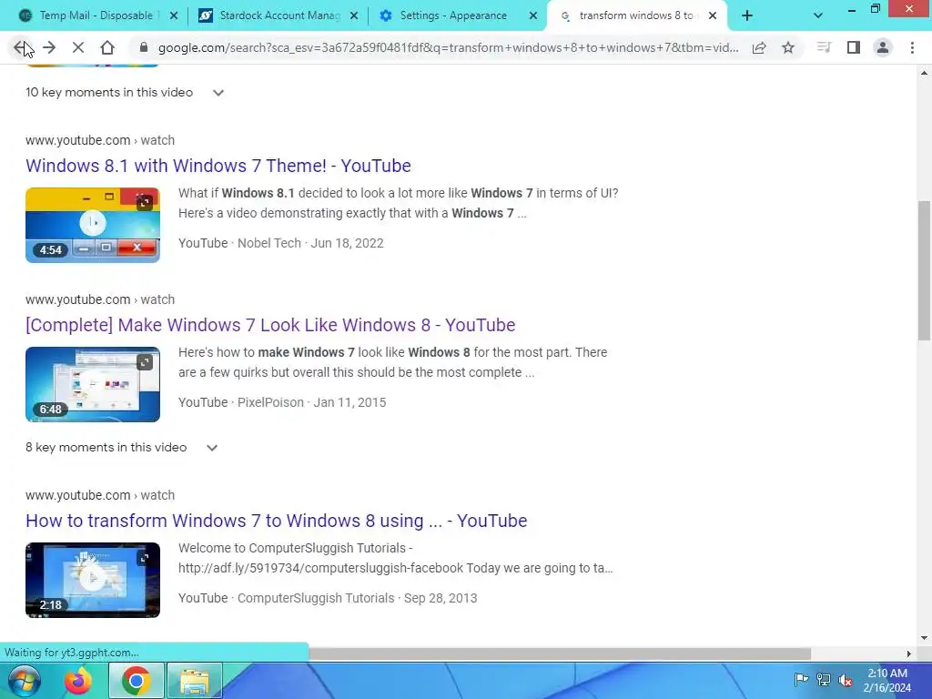Expand 8 key moments in this video

(122, 448)
